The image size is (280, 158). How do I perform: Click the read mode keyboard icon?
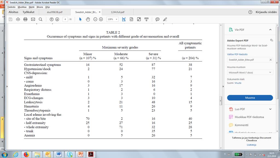pyautogui.click(x=147, y=19)
